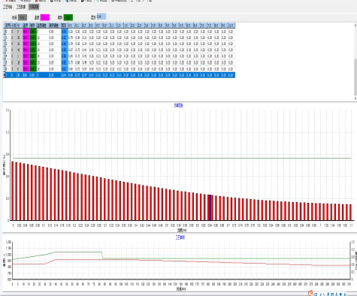This screenshot has height=296, width=357.
Task: Click the table's vertical scrollbar thumb
Action: (355, 77)
